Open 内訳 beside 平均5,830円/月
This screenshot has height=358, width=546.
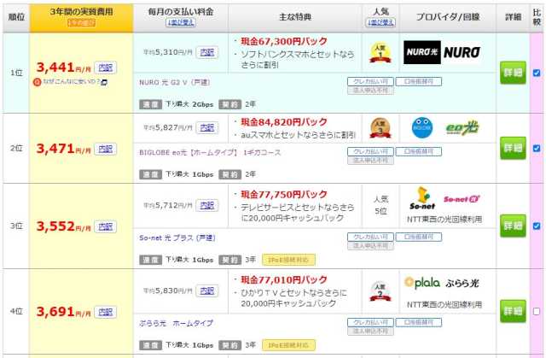point(207,291)
